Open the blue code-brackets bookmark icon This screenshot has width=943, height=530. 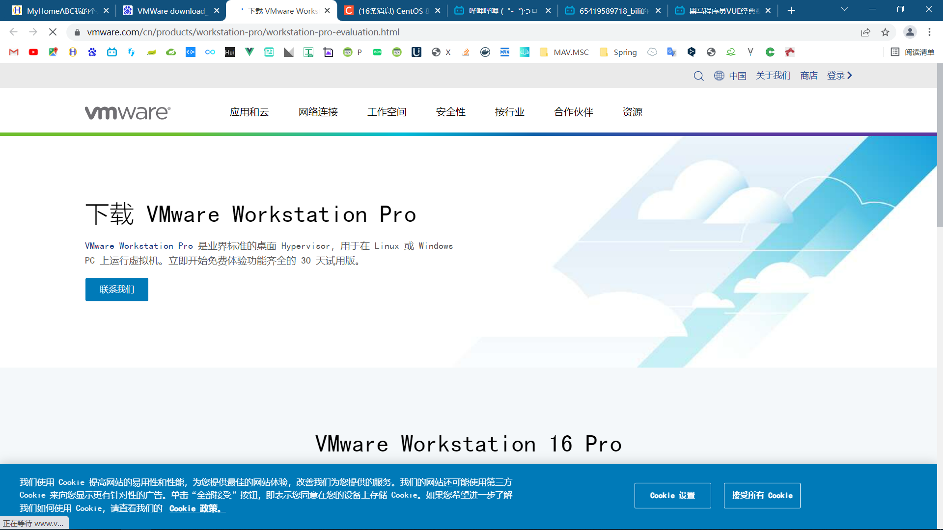coord(191,52)
